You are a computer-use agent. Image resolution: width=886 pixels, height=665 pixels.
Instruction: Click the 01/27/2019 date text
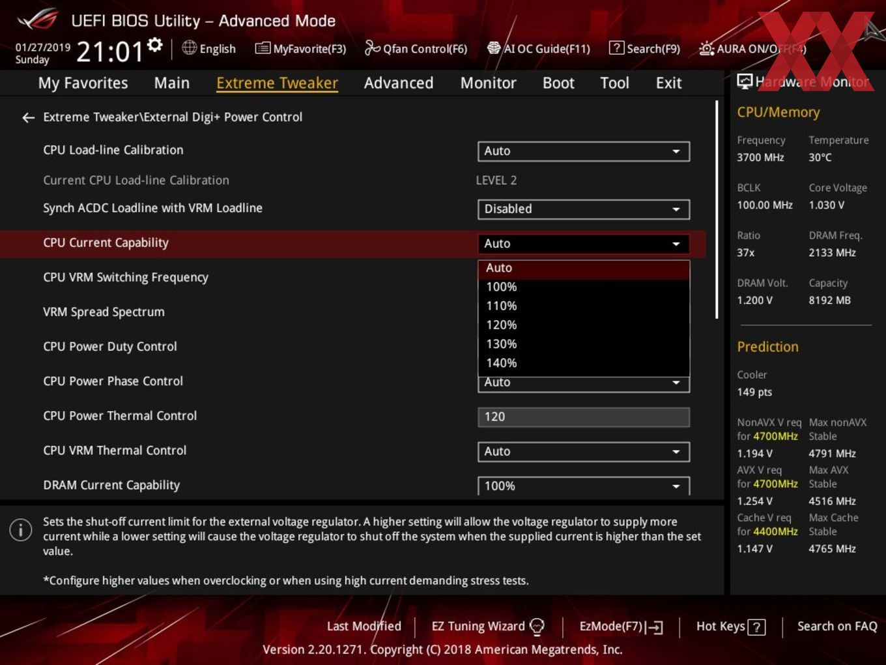42,47
